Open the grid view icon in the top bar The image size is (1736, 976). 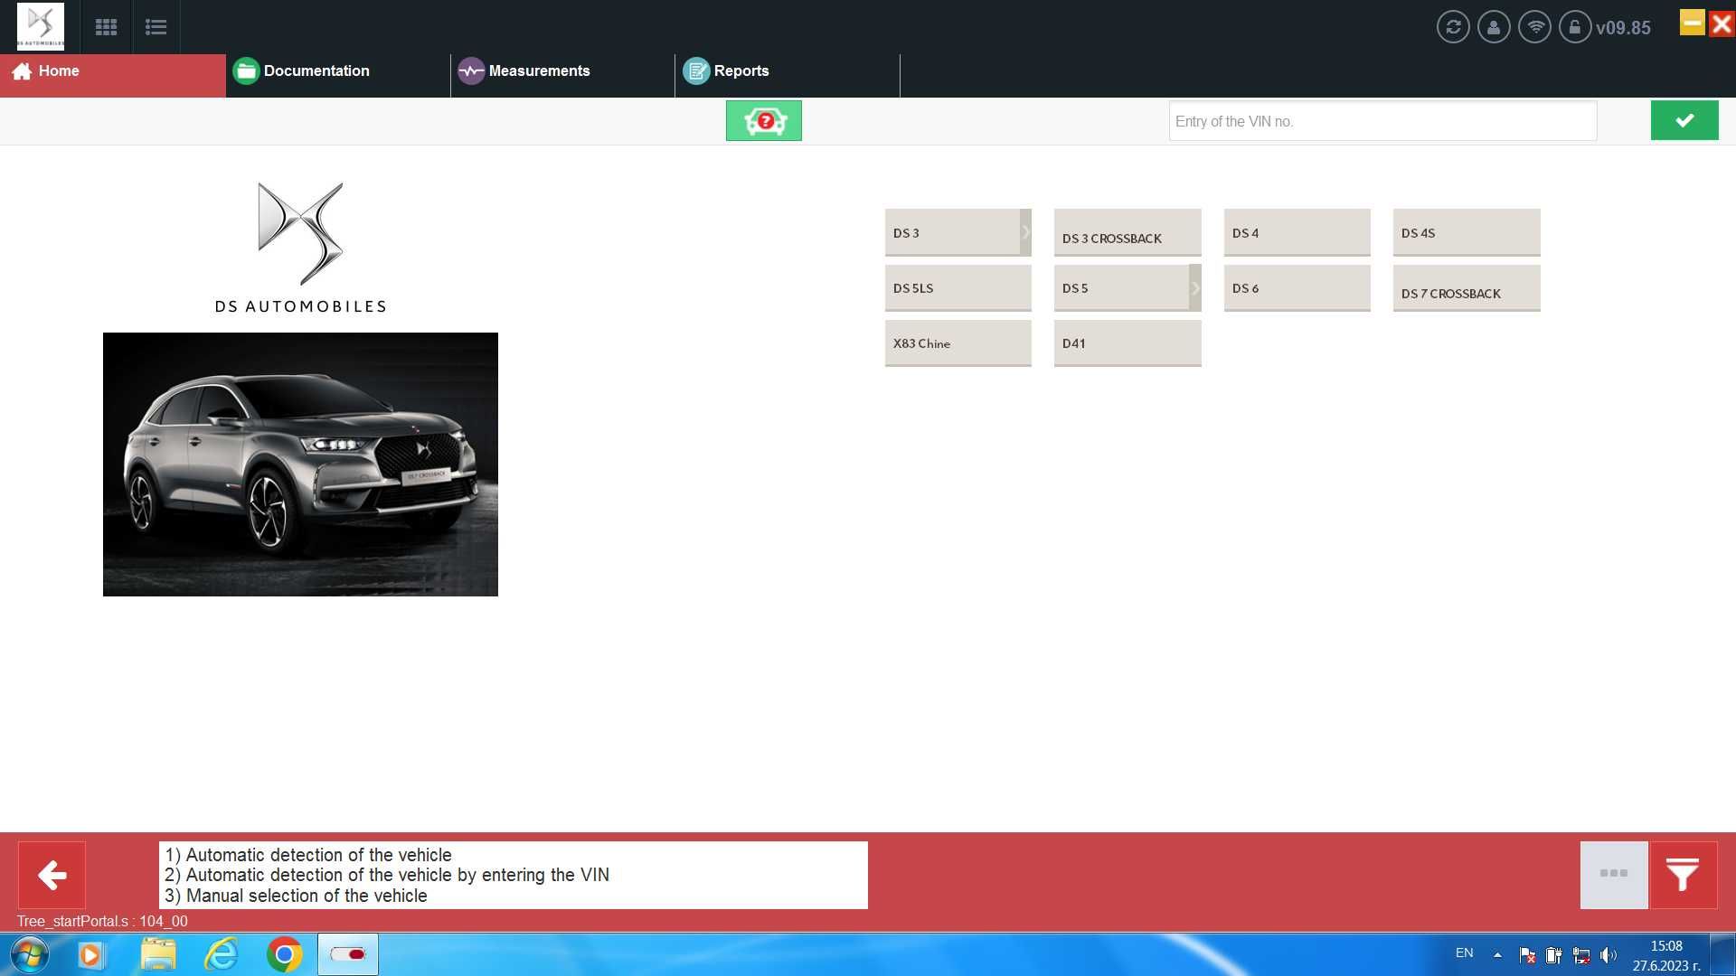pyautogui.click(x=106, y=27)
